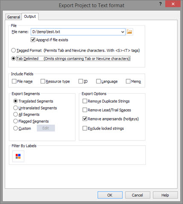
Task: Select the Output tab
Action: tap(30, 17)
